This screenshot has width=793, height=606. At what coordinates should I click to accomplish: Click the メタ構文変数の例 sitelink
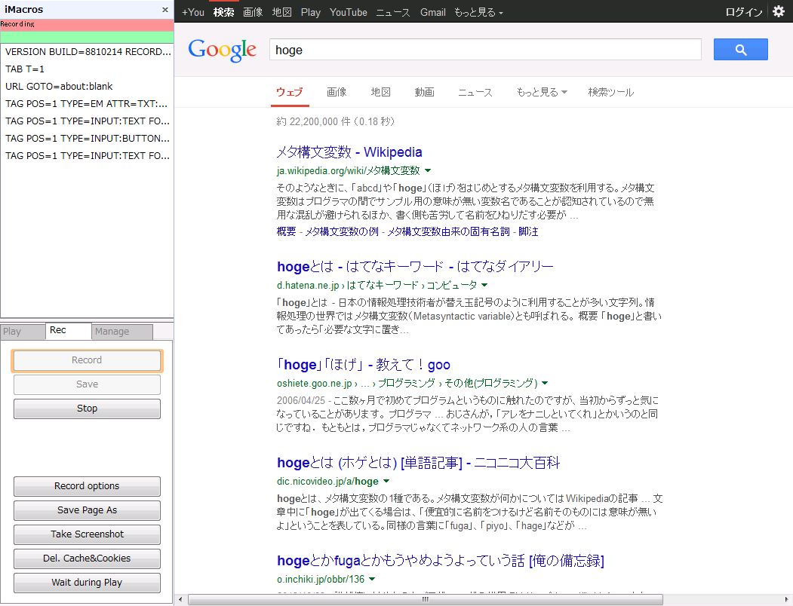(342, 231)
